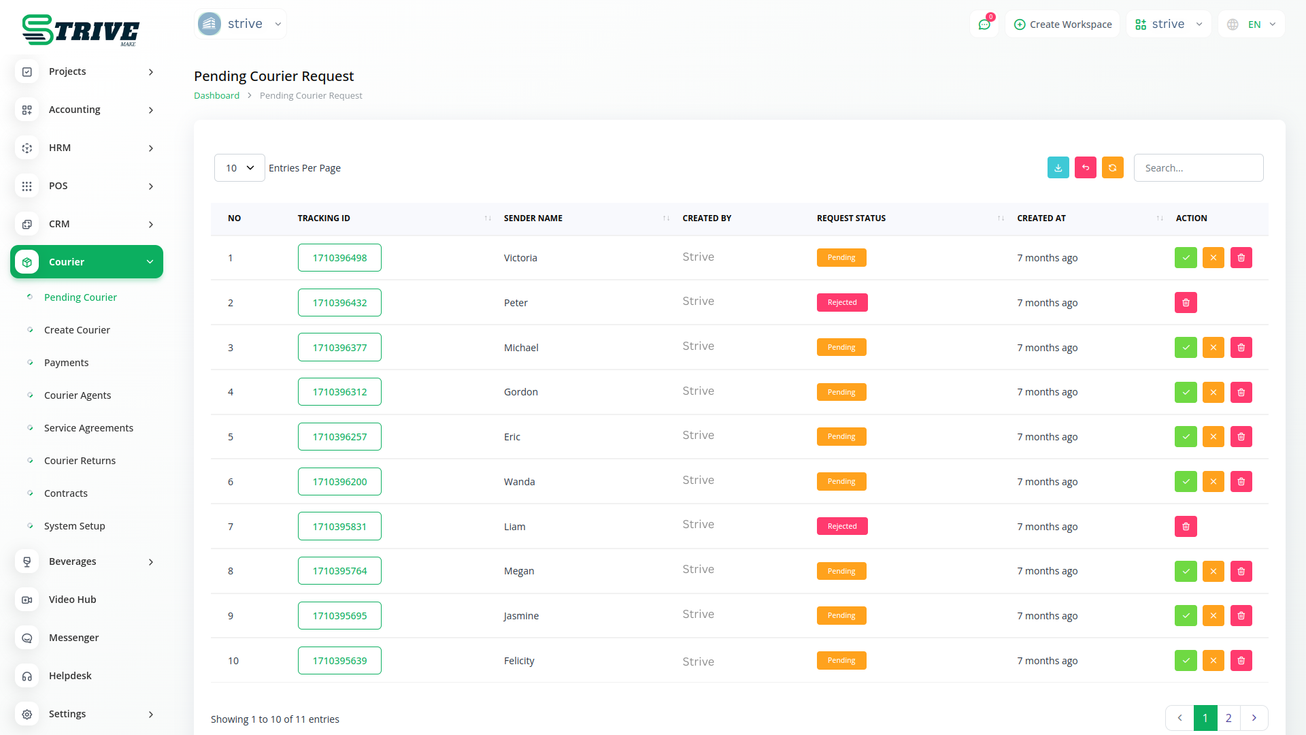The height and width of the screenshot is (735, 1306).
Task: Click the Search input field
Action: click(x=1198, y=168)
